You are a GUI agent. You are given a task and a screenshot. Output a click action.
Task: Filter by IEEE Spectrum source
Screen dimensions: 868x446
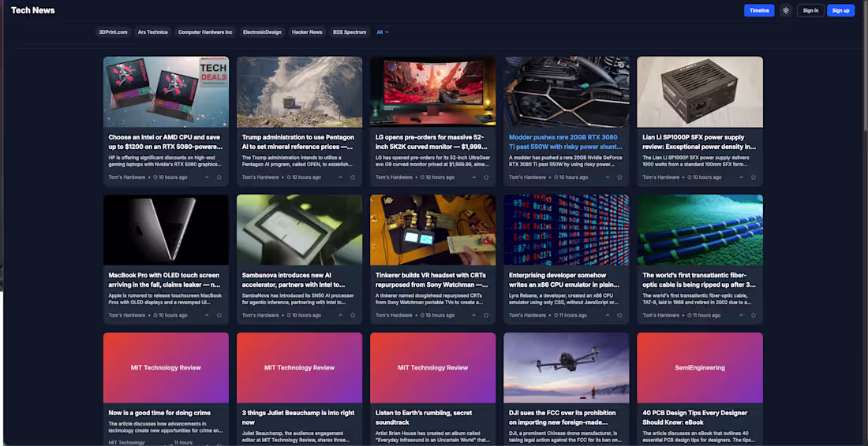[350, 32]
